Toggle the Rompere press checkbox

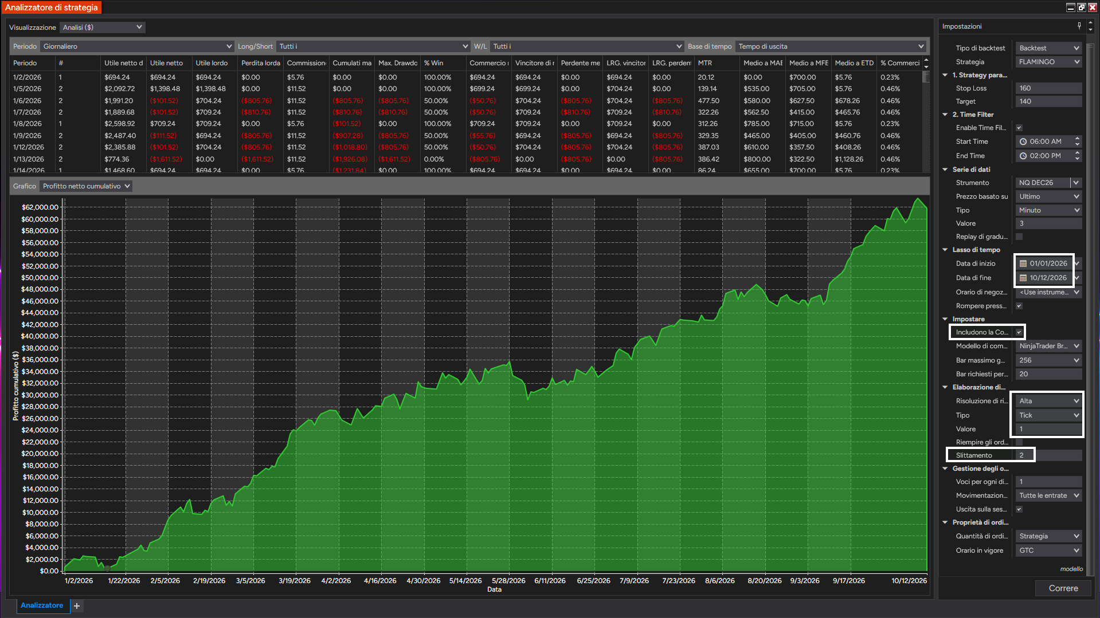point(1019,306)
